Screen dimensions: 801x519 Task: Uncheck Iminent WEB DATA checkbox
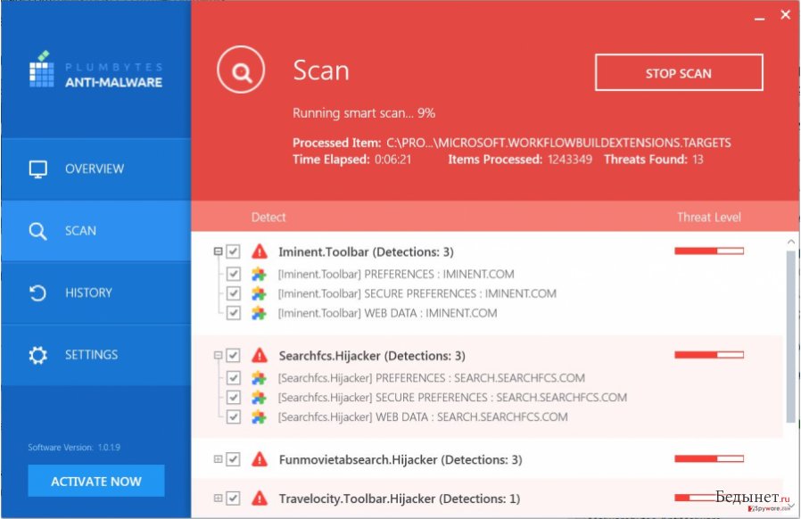pos(234,313)
